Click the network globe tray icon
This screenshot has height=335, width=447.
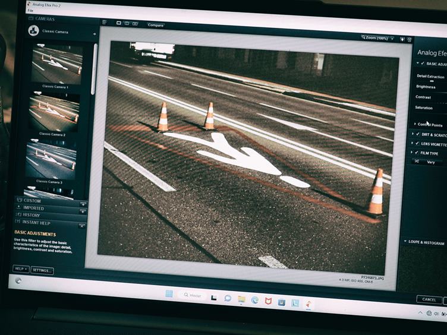click(x=429, y=313)
